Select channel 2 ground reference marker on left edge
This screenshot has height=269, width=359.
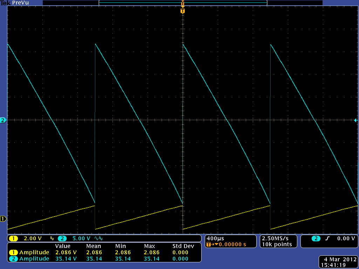click(3, 120)
